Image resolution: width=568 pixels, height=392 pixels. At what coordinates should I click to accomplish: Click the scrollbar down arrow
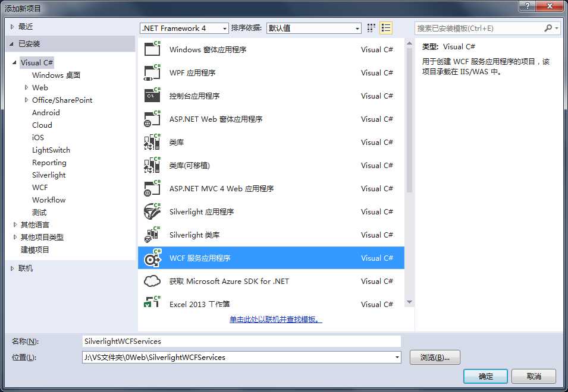(x=409, y=302)
